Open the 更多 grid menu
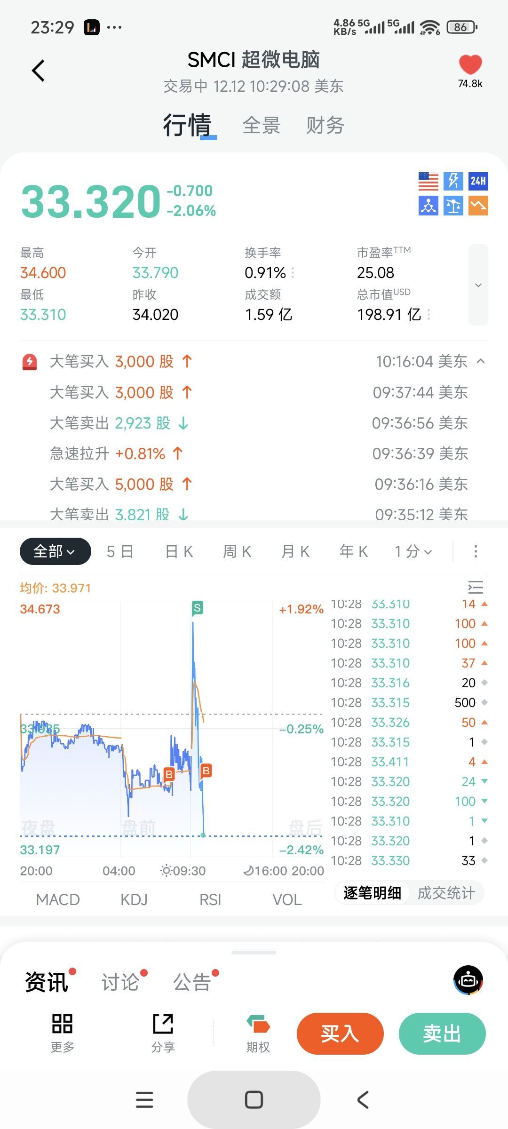Viewport: 508px width, 1129px height. 62,1033
